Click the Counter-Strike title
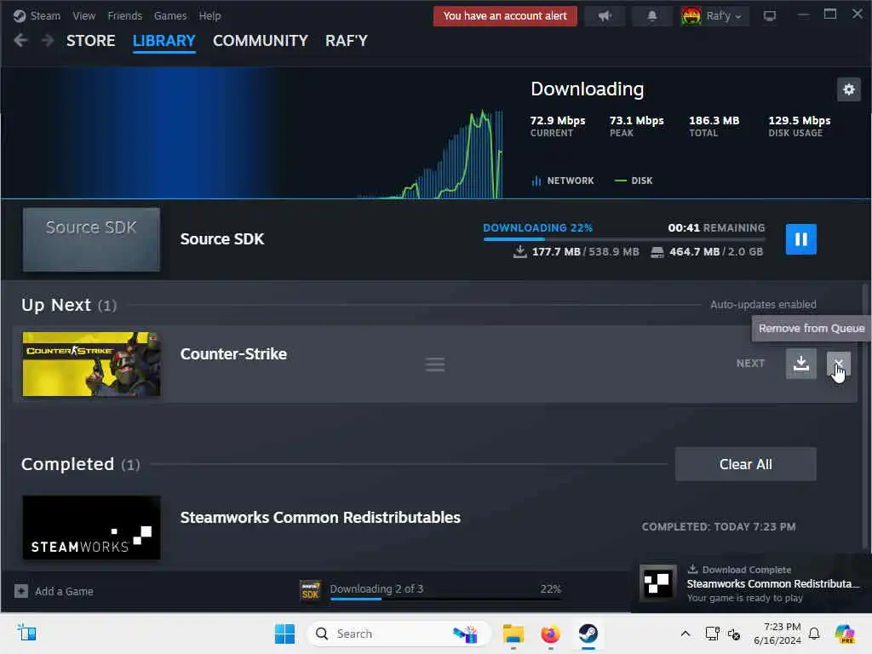872x654 pixels. coord(233,354)
